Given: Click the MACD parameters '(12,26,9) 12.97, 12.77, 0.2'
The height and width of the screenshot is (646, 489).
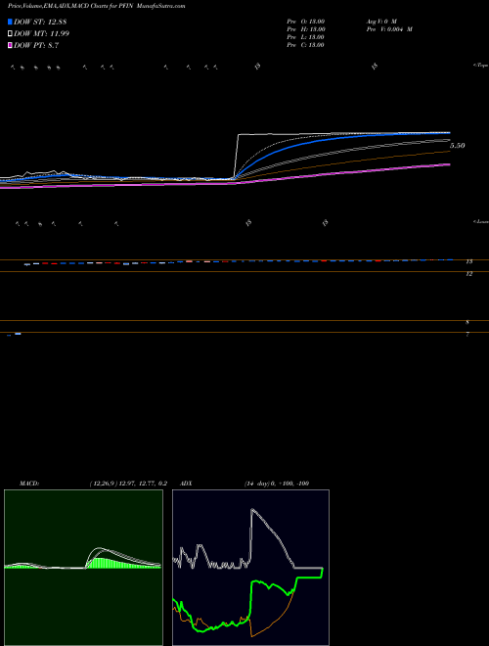Looking at the screenshot, I should pyautogui.click(x=128, y=484).
